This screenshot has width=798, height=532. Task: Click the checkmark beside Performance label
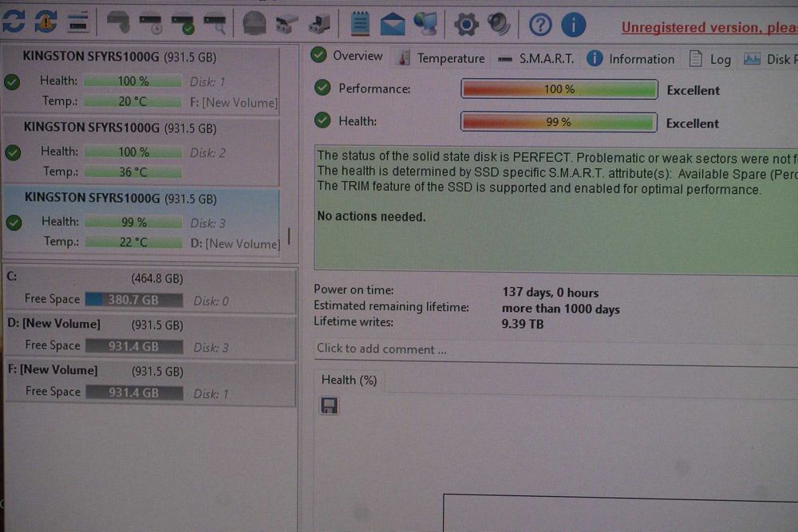(x=322, y=88)
